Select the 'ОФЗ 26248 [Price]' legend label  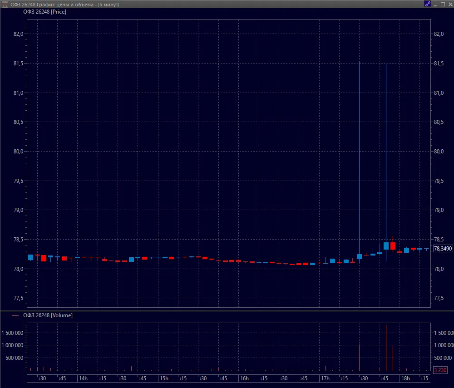[x=44, y=12]
